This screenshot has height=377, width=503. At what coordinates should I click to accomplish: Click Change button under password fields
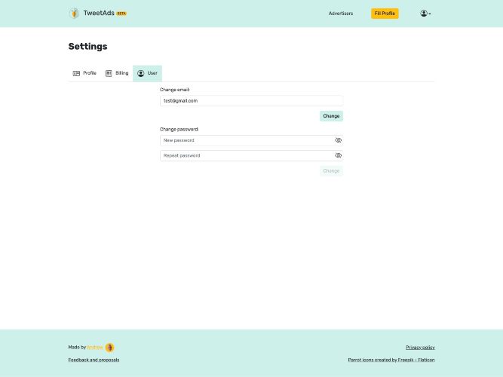click(x=331, y=171)
